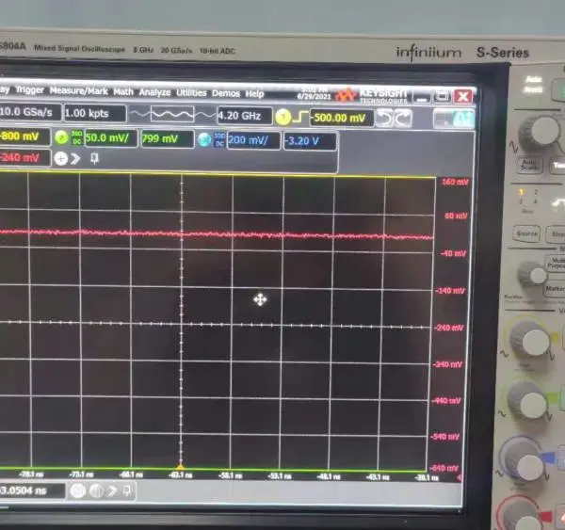Click the 1.00 kpts memory depth field
The image size is (565, 530).
[95, 113]
